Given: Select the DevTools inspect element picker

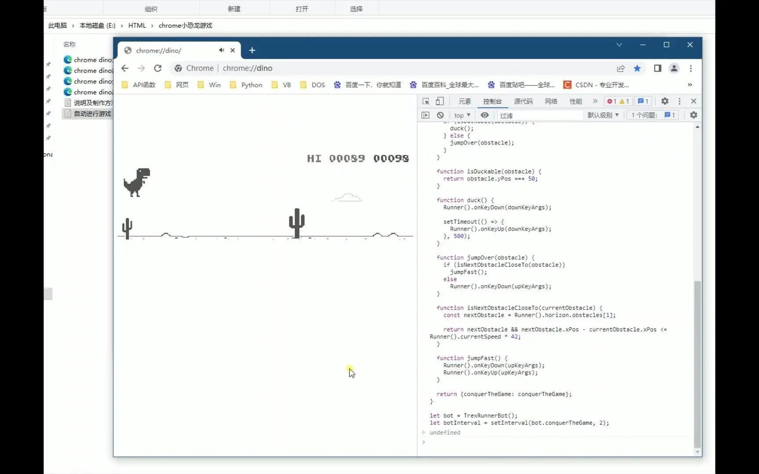Looking at the screenshot, I should 426,101.
